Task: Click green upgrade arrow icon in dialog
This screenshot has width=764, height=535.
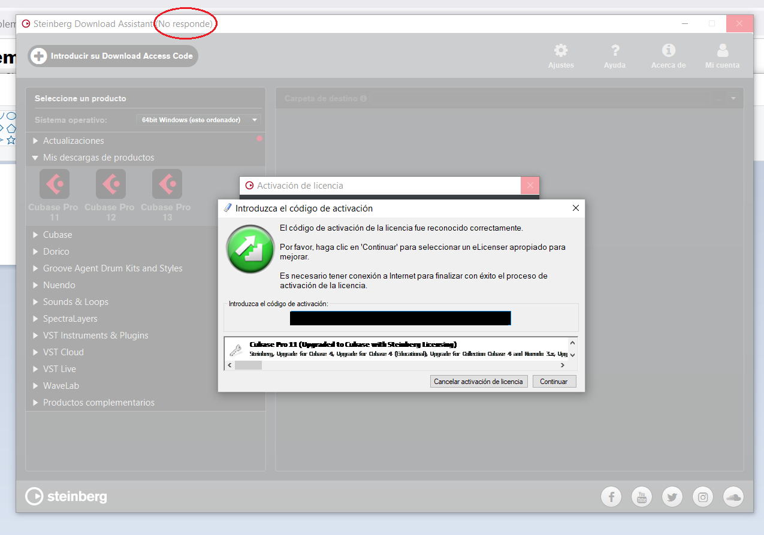Action: point(250,249)
